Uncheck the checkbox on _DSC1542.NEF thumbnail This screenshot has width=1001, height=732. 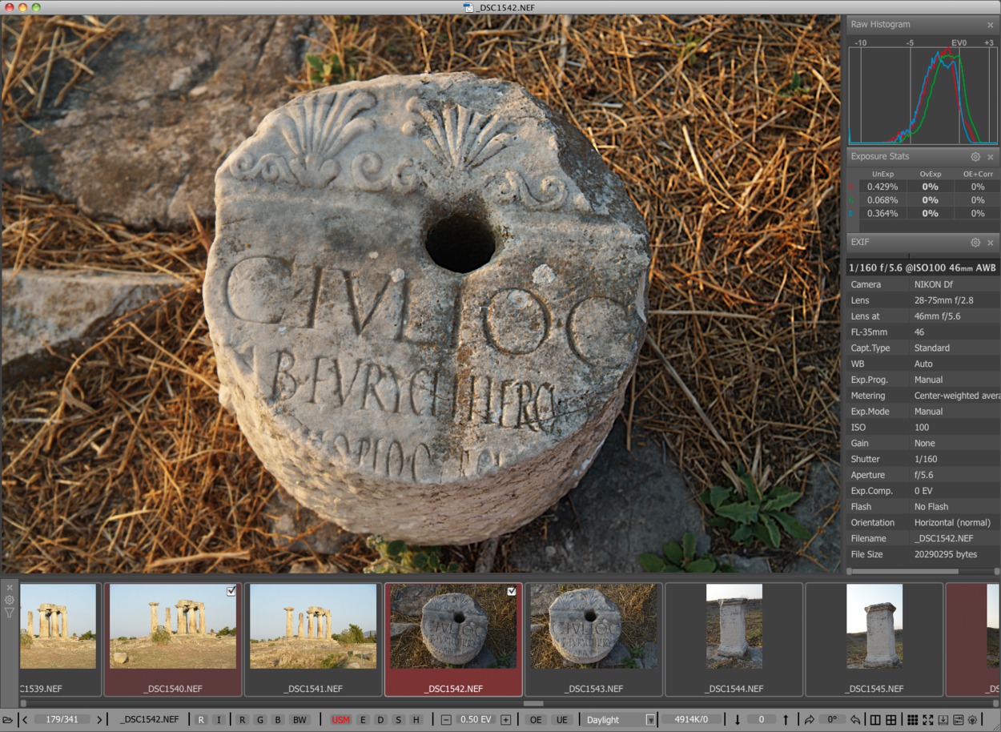pos(512,591)
